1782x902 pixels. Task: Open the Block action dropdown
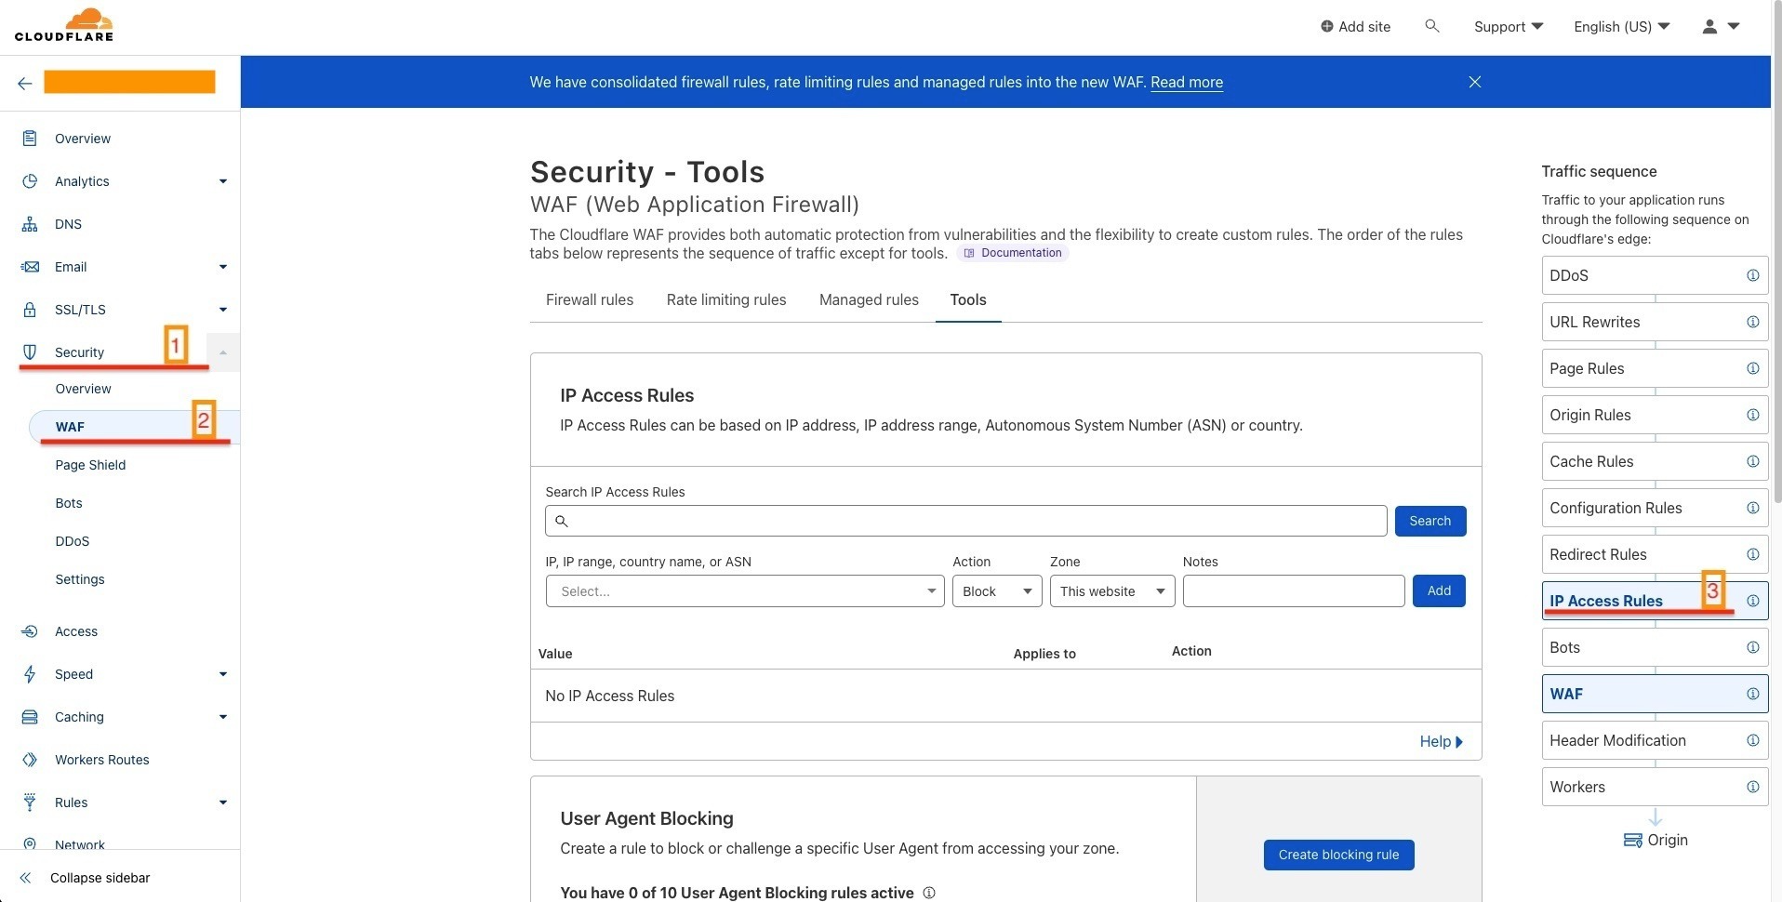point(997,591)
